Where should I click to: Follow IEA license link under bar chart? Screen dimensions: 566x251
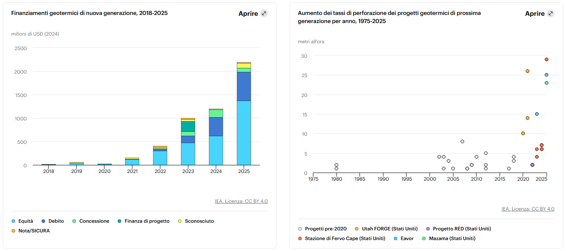[x=241, y=201]
